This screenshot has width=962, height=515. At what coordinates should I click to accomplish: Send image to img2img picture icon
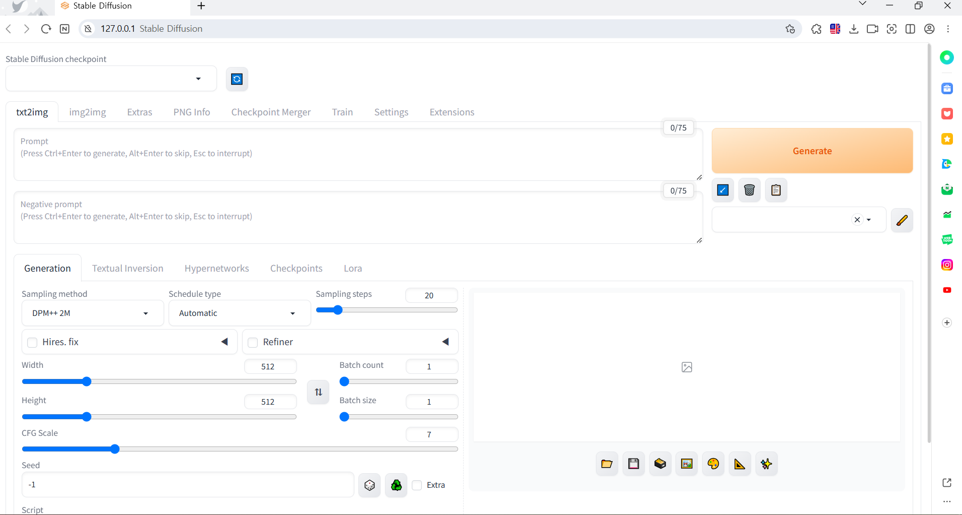coord(687,464)
